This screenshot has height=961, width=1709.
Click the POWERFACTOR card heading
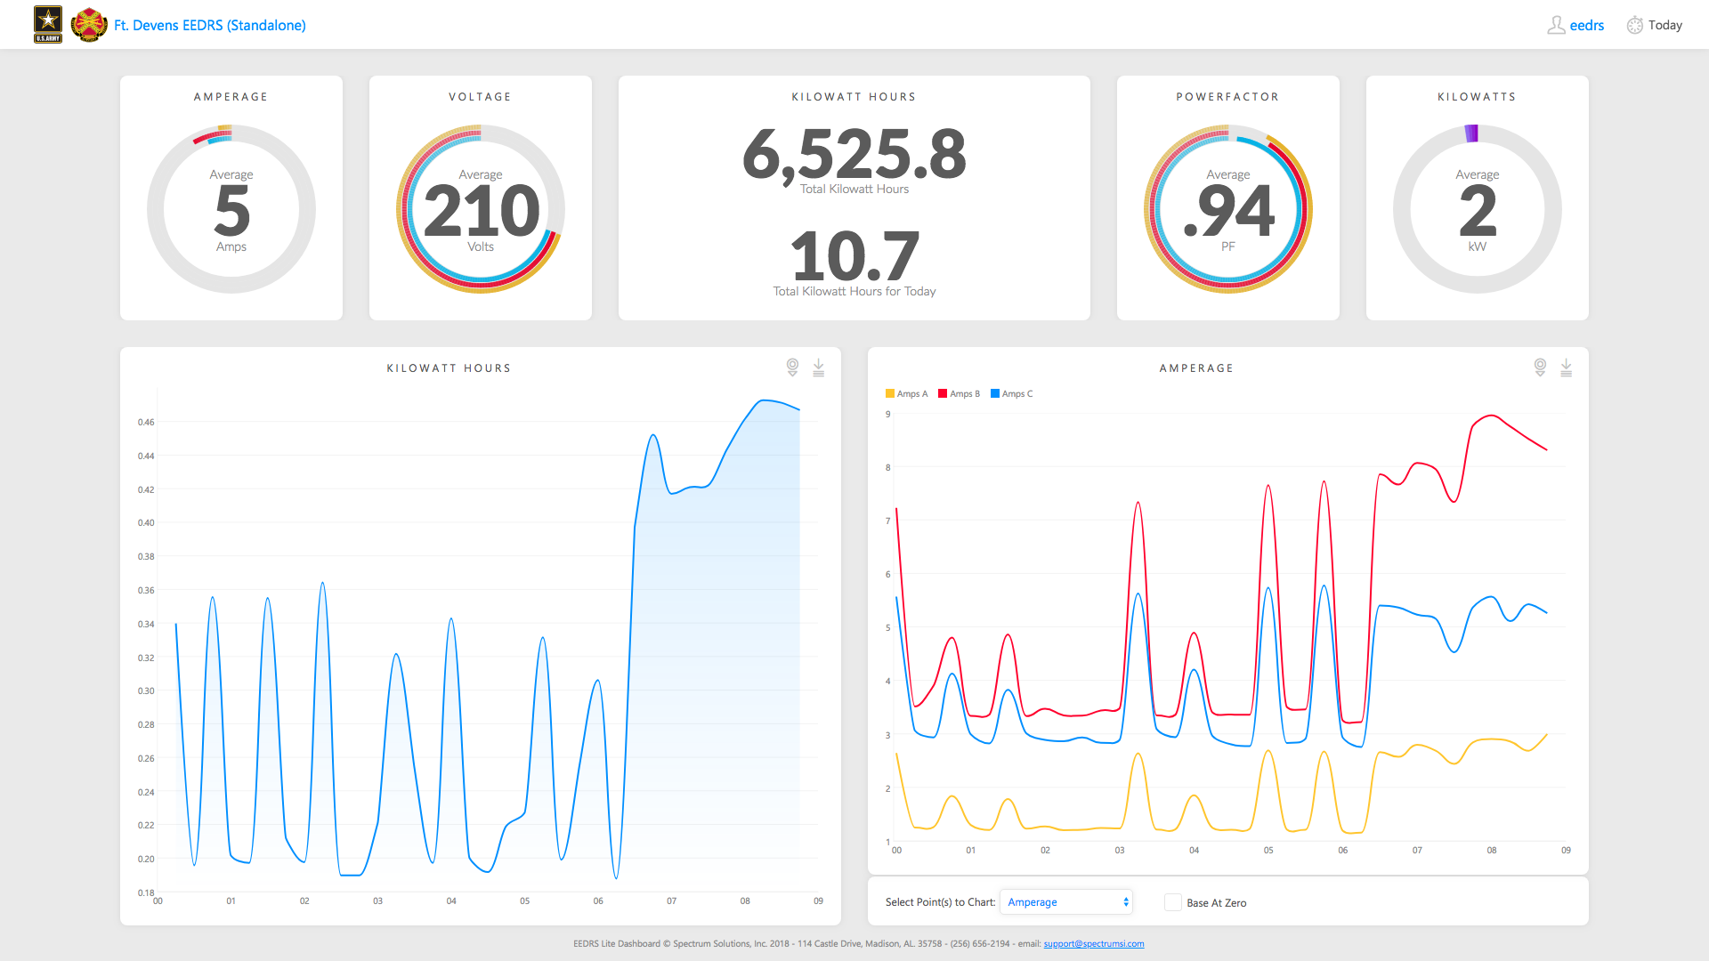1228,97
